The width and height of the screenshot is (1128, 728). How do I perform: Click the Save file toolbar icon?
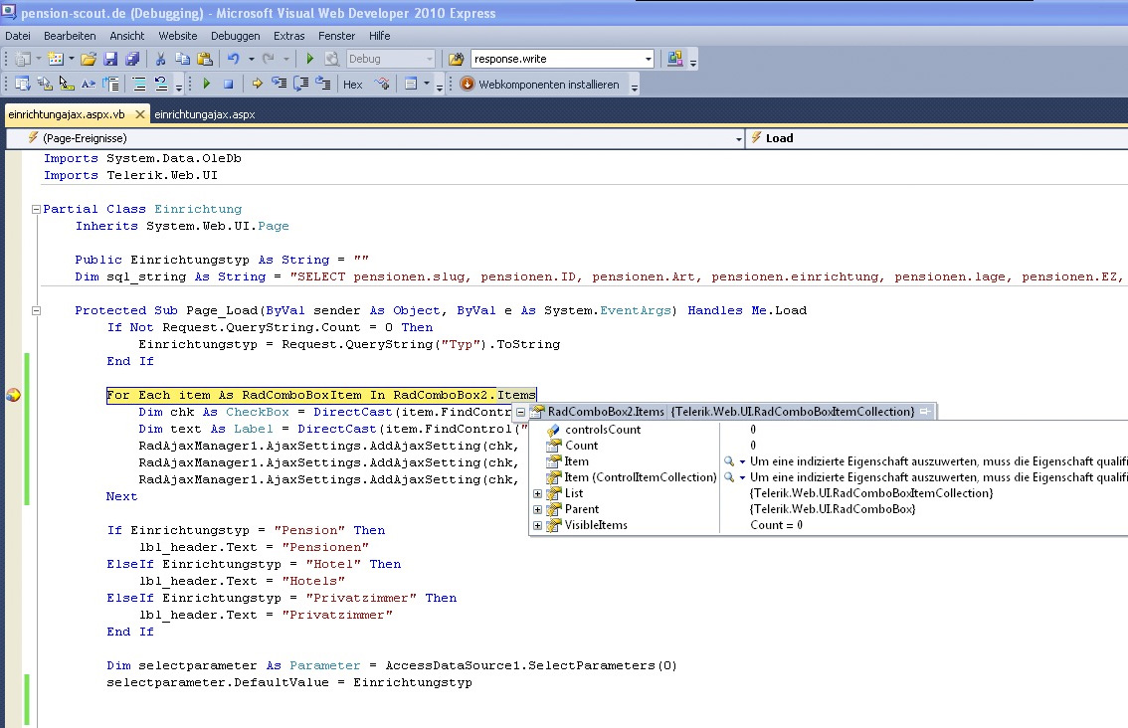(110, 59)
